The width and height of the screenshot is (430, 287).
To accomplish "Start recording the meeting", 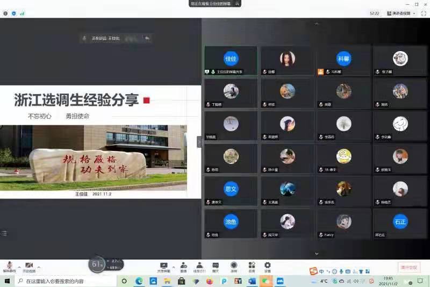I will point(234,266).
